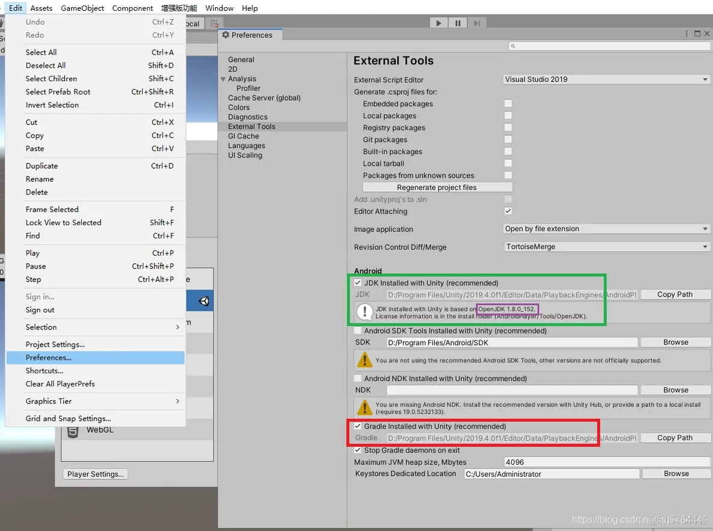Screen dimensions: 713x531
Task: Enable Git packages checkbox
Action: tap(508, 139)
